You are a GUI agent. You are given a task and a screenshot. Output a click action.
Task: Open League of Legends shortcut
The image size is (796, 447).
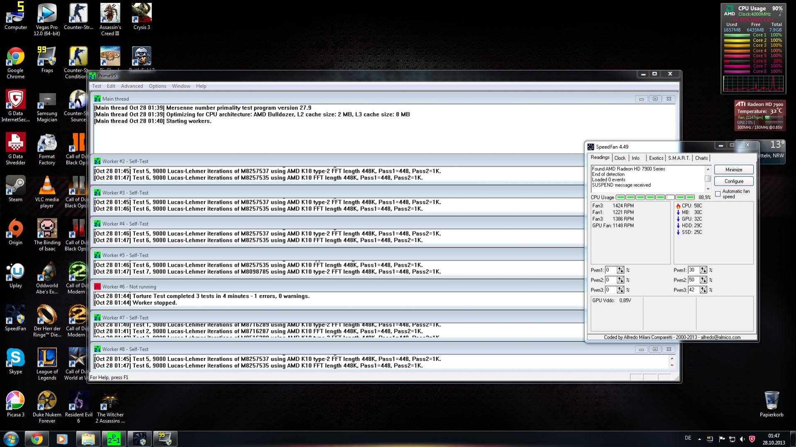point(47,364)
